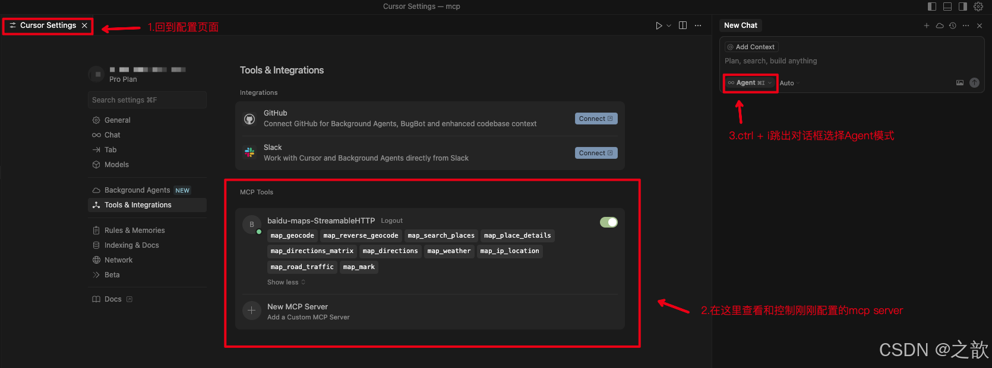The width and height of the screenshot is (992, 368).
Task: Click the baidu-maps-StreamableHTTP server name
Action: (x=321, y=221)
